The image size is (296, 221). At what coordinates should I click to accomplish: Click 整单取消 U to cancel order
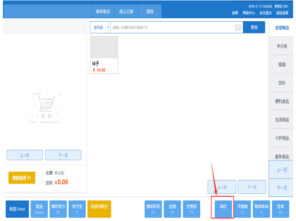click(261, 209)
